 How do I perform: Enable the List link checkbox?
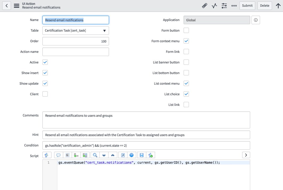[x=186, y=105]
